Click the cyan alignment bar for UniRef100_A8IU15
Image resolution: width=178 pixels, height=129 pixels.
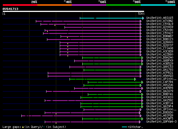click(111, 18)
